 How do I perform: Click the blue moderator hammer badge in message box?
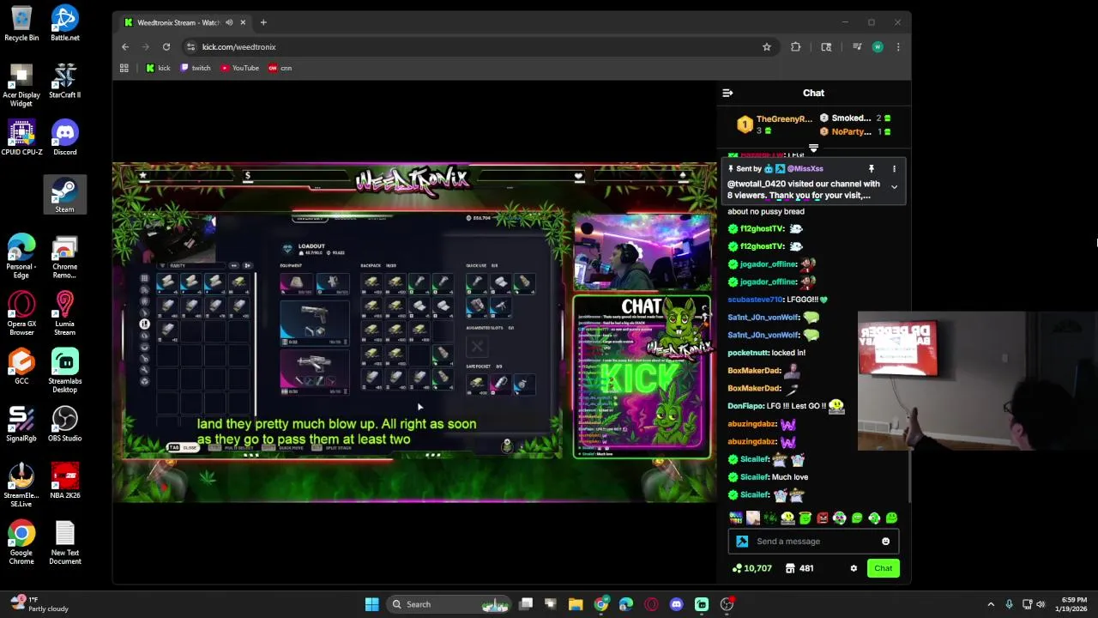[742, 542]
